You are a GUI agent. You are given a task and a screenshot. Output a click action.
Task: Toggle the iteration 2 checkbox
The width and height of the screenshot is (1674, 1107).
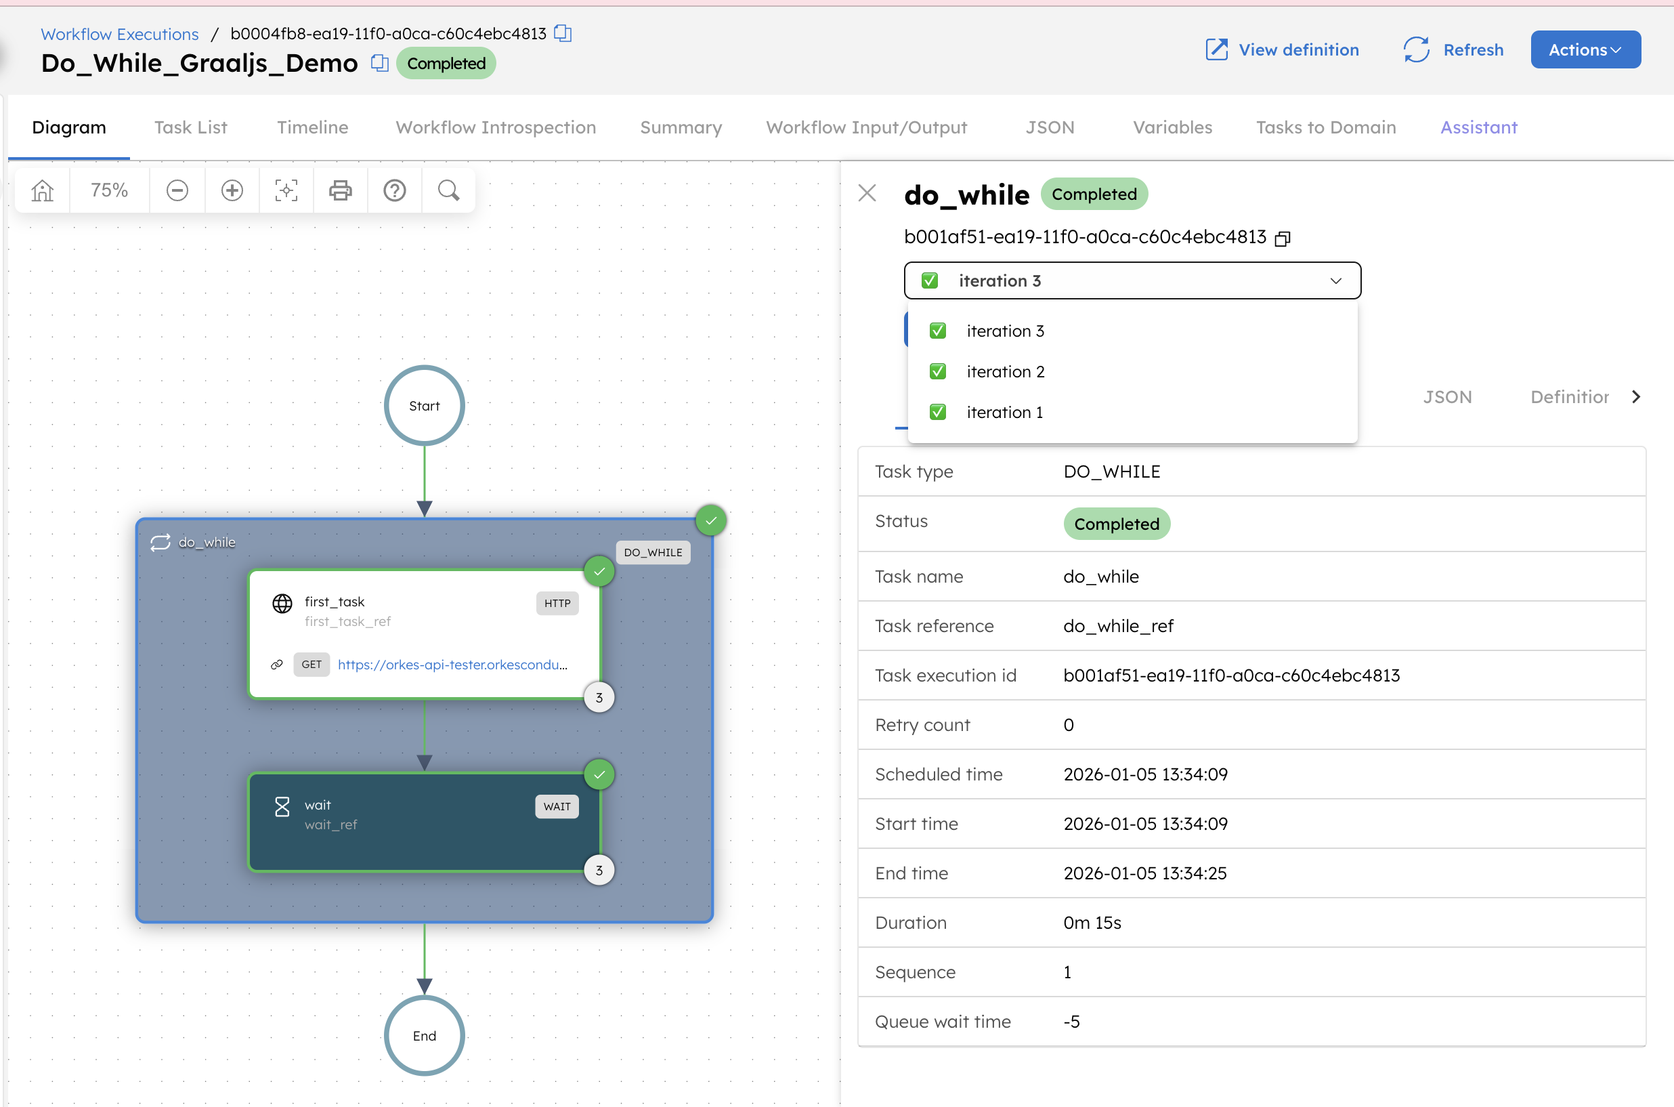[937, 371]
